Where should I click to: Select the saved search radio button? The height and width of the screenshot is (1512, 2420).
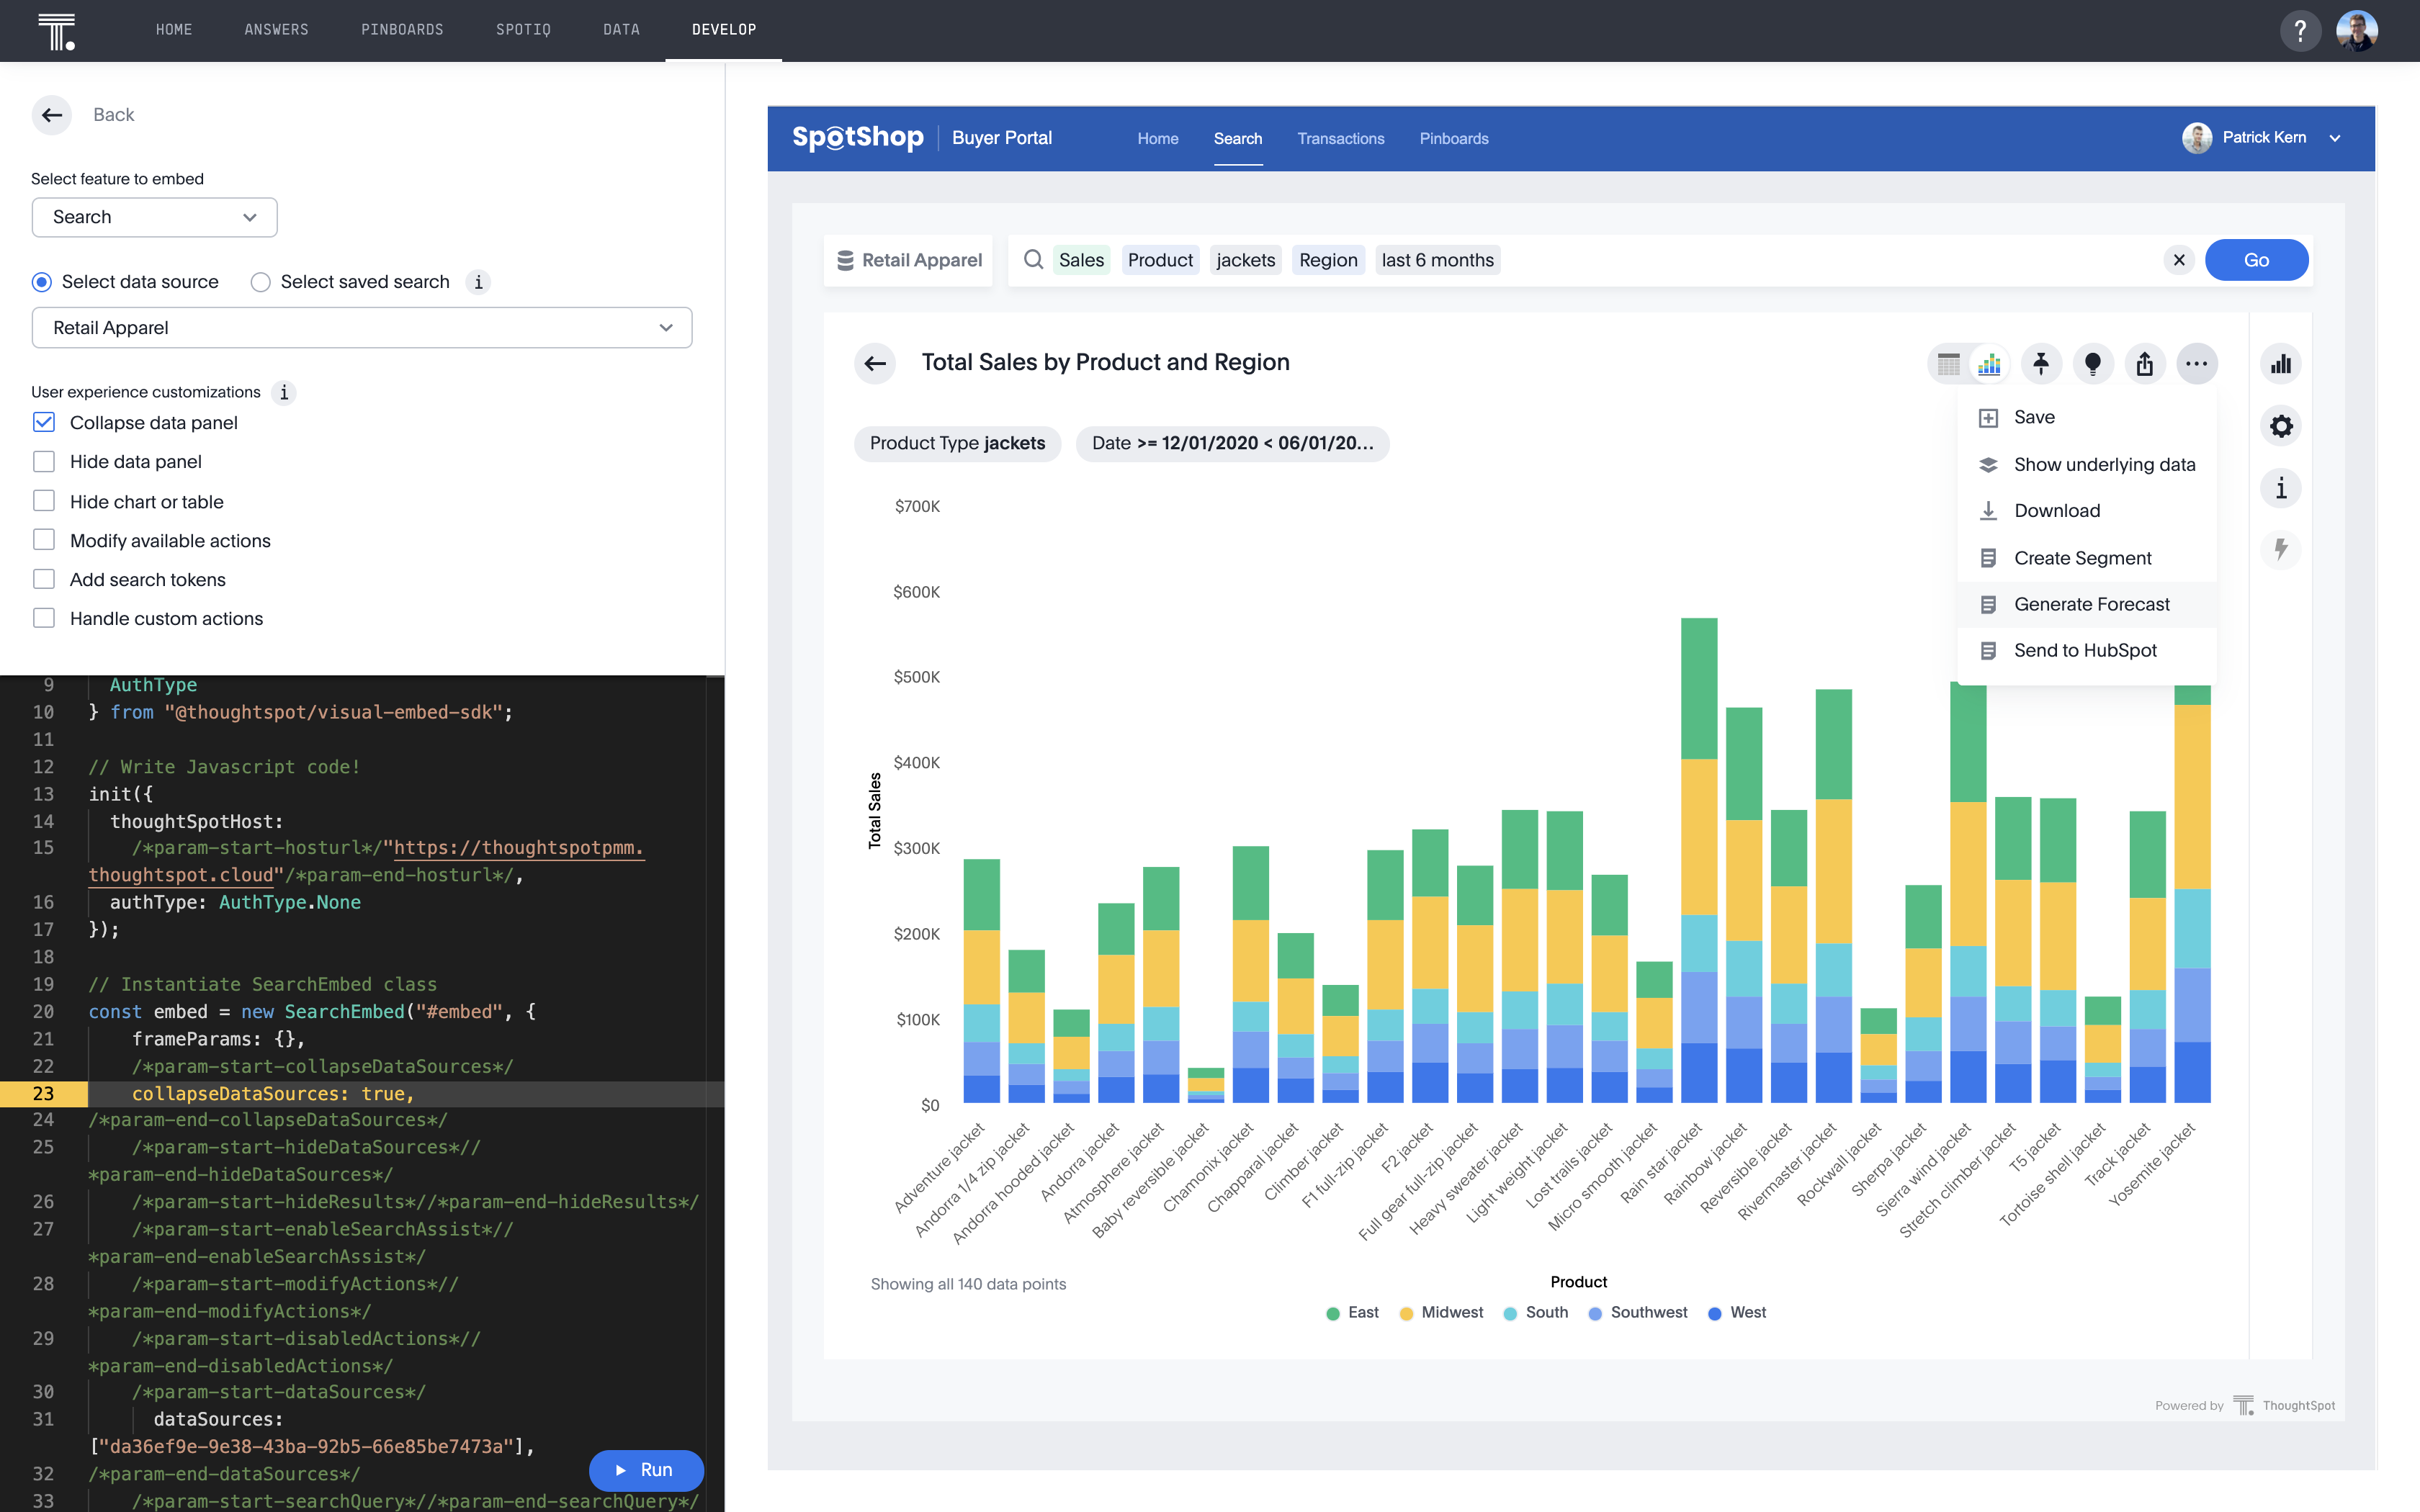[261, 282]
